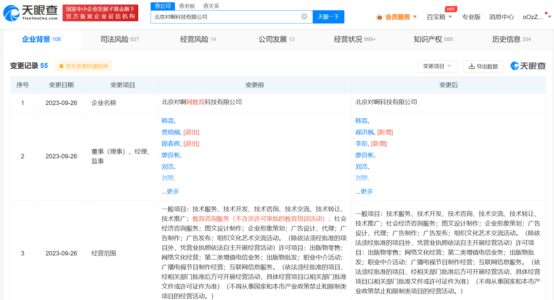Screen dimensions: 554x300
Task: Click the HOT badge above 百宝箱
Action: click(x=451, y=9)
